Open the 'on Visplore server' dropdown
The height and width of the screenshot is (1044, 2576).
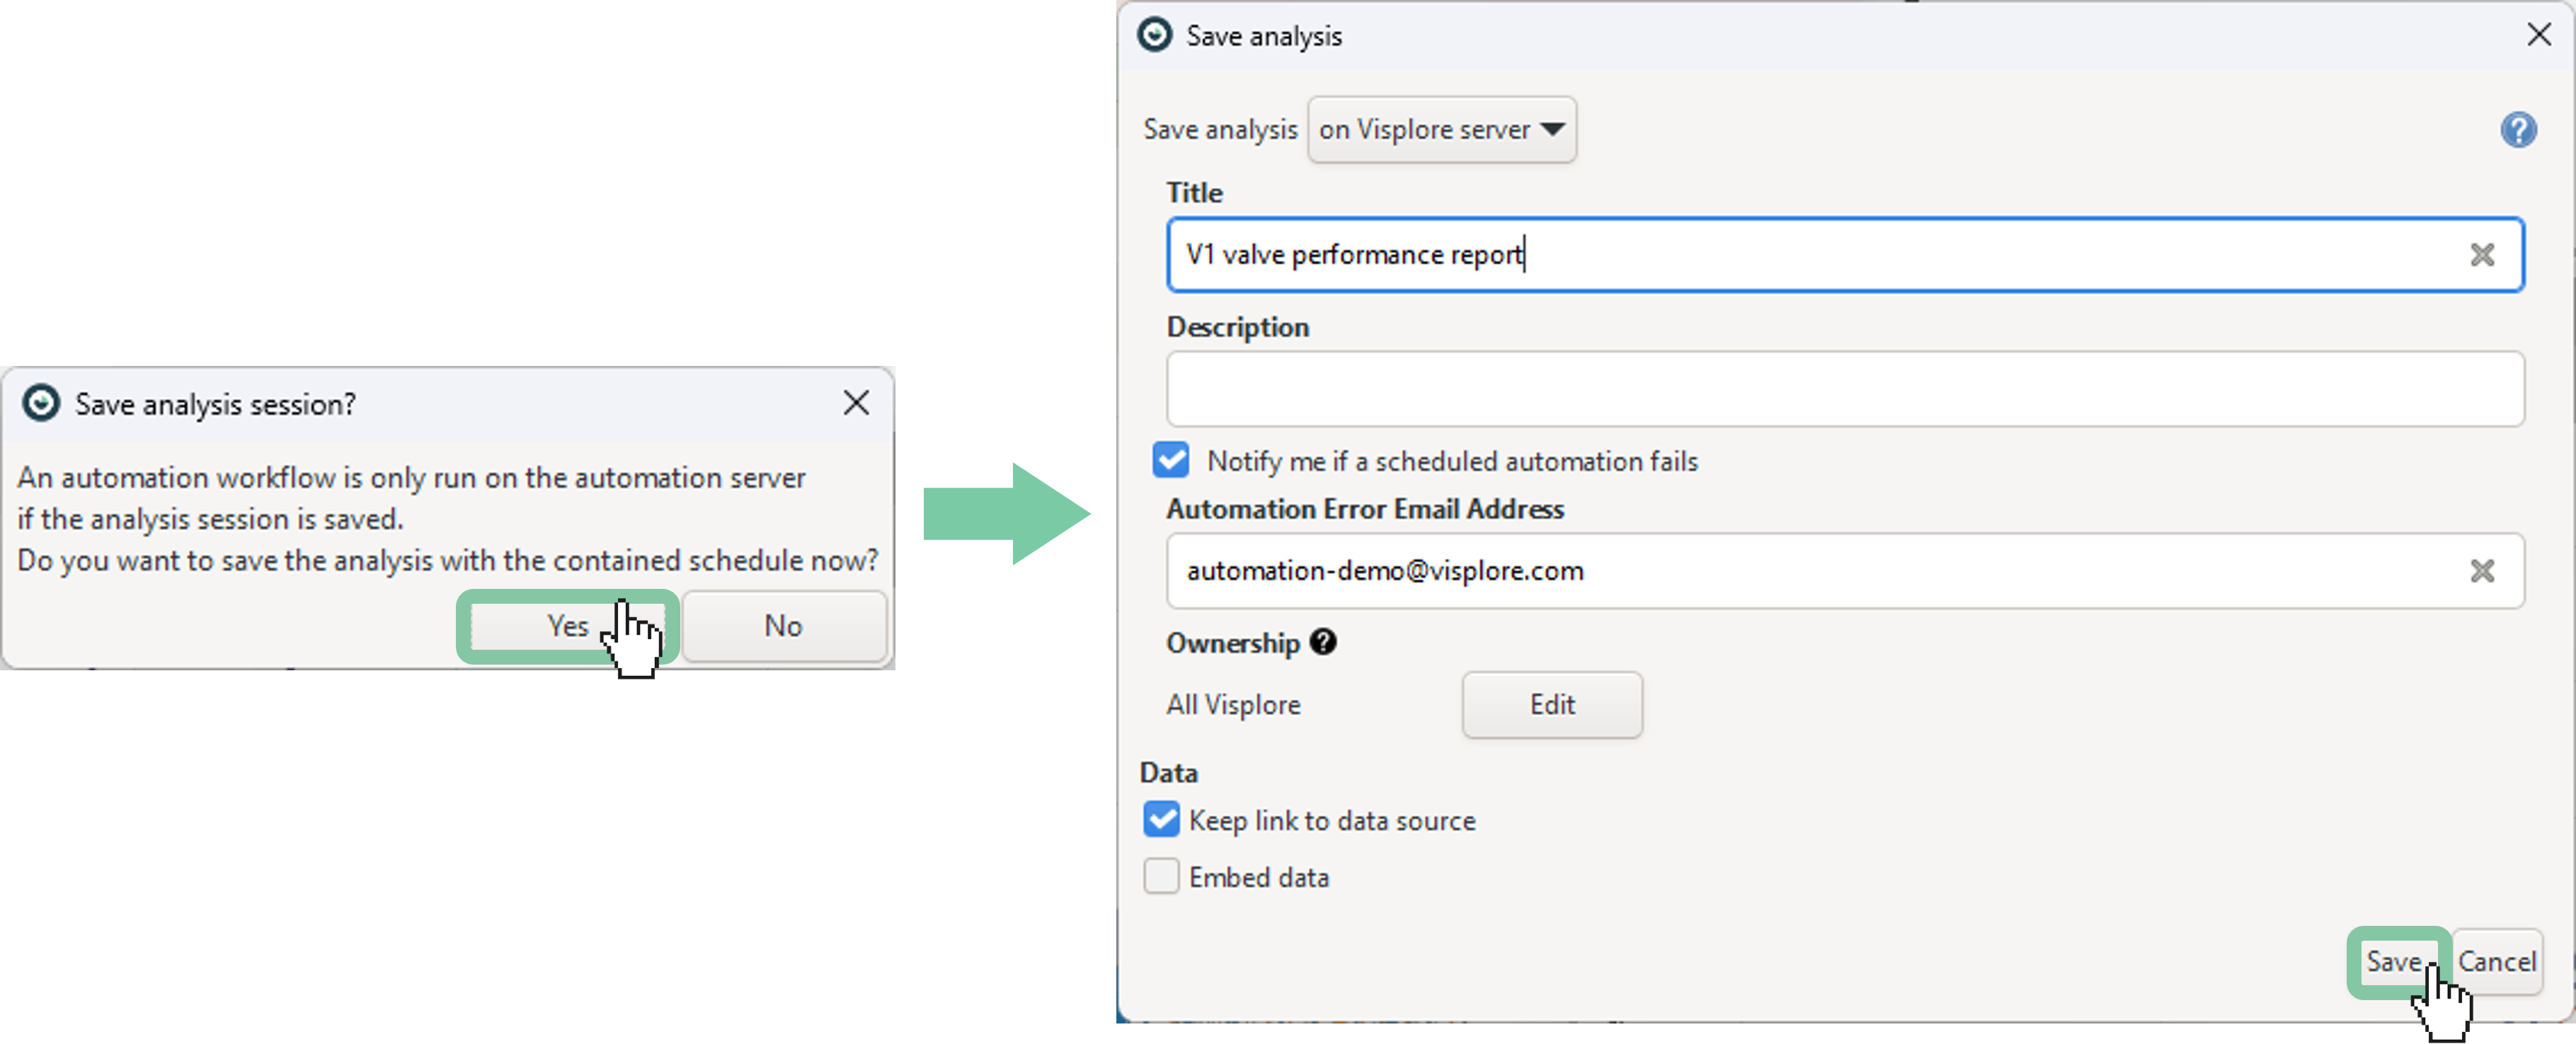pyautogui.click(x=1441, y=130)
